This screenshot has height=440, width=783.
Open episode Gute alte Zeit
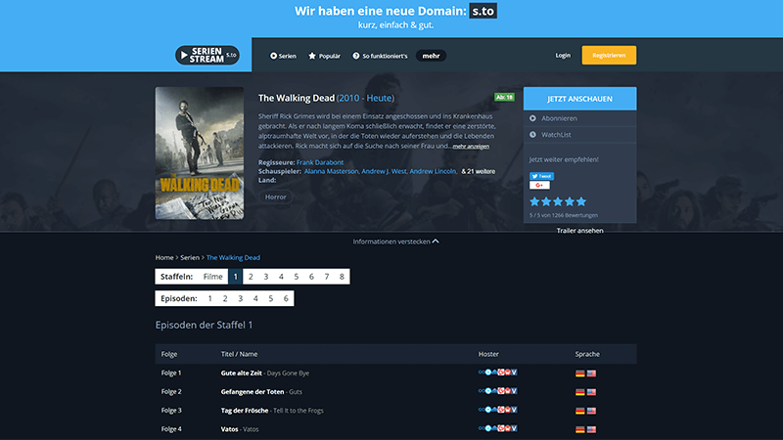241,374
